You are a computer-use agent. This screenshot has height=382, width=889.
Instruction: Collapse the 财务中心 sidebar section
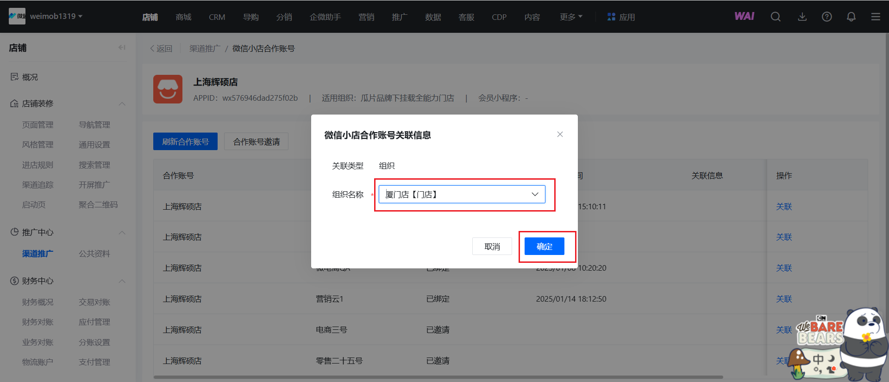122,281
